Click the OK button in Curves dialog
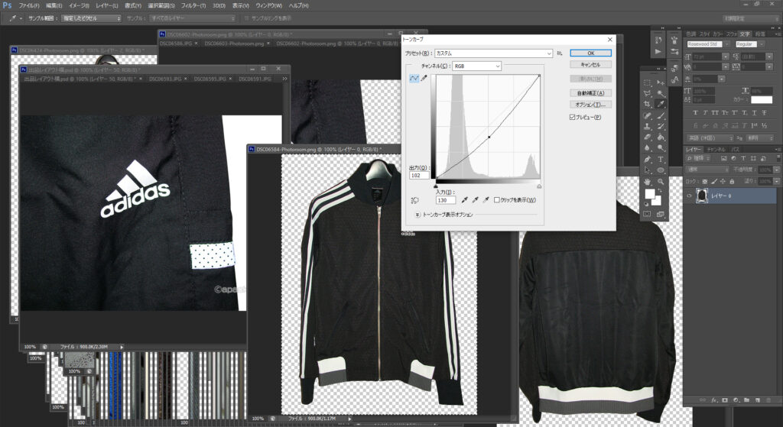 tap(591, 53)
